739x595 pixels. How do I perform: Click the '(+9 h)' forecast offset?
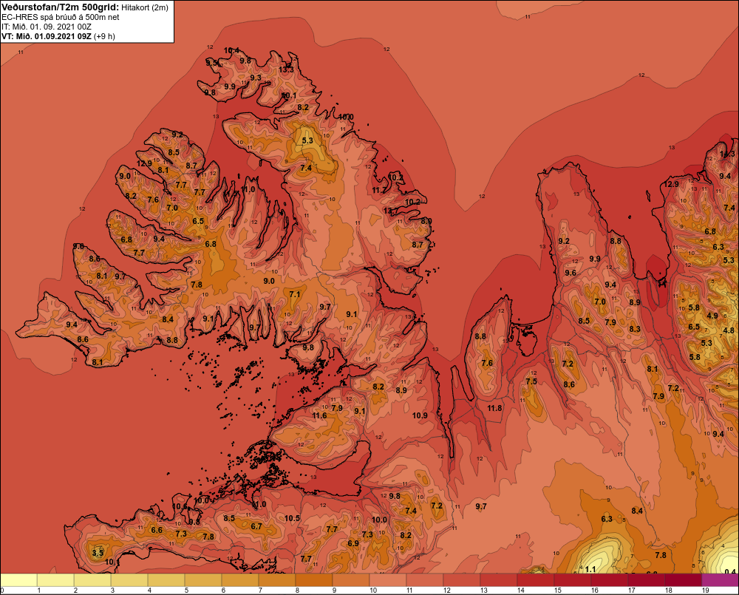[105, 36]
